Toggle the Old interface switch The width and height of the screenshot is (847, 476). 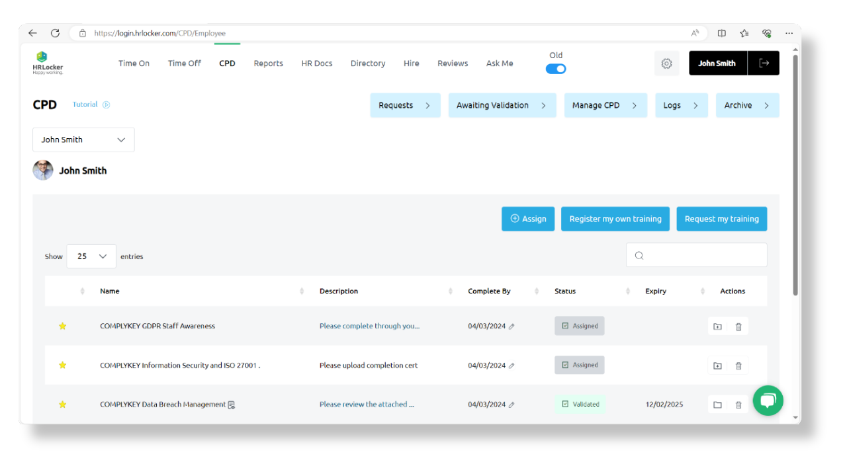[556, 68]
